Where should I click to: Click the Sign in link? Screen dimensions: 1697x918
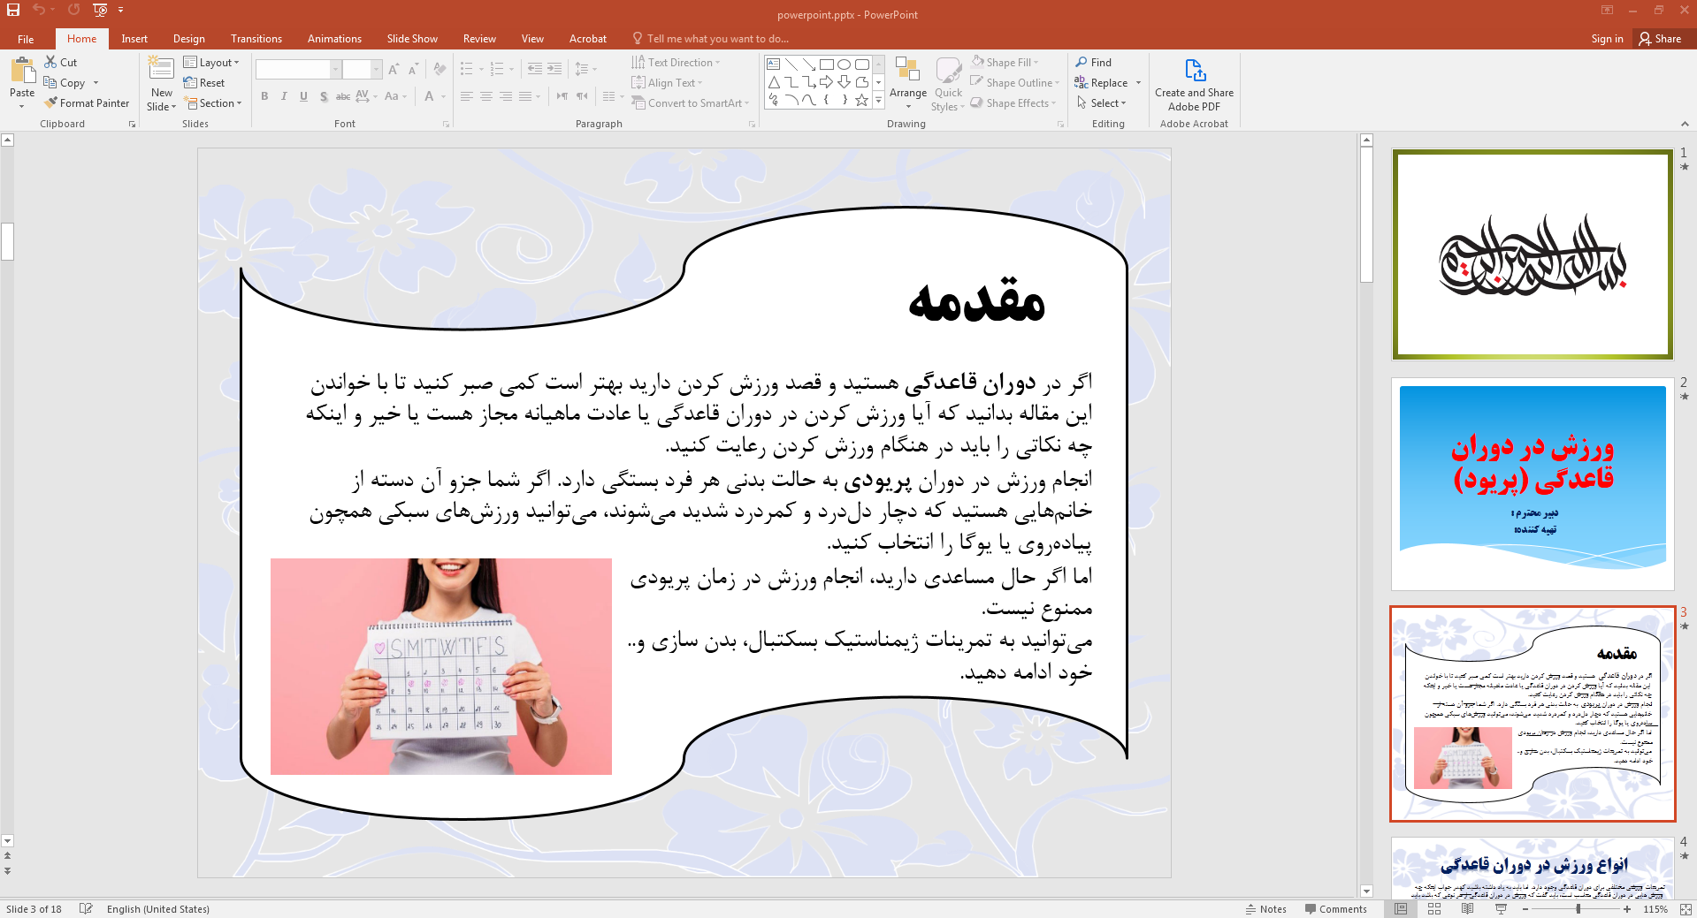[x=1606, y=39]
